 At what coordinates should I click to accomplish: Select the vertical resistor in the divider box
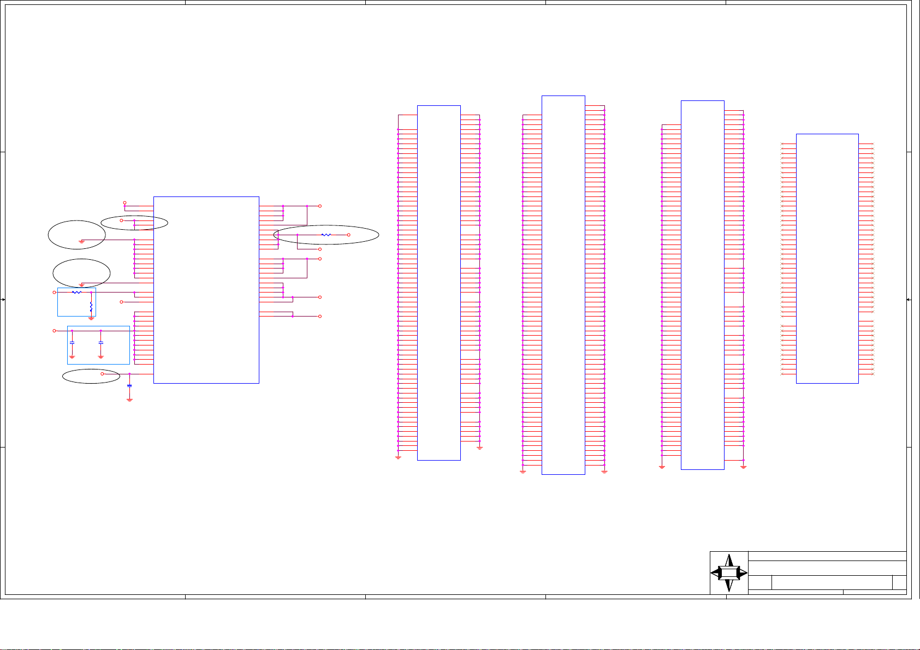click(91, 306)
